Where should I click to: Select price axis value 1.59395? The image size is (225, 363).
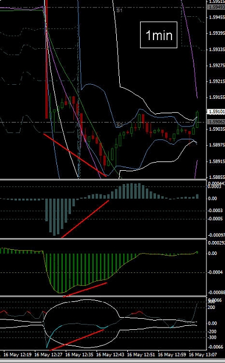click(217, 33)
